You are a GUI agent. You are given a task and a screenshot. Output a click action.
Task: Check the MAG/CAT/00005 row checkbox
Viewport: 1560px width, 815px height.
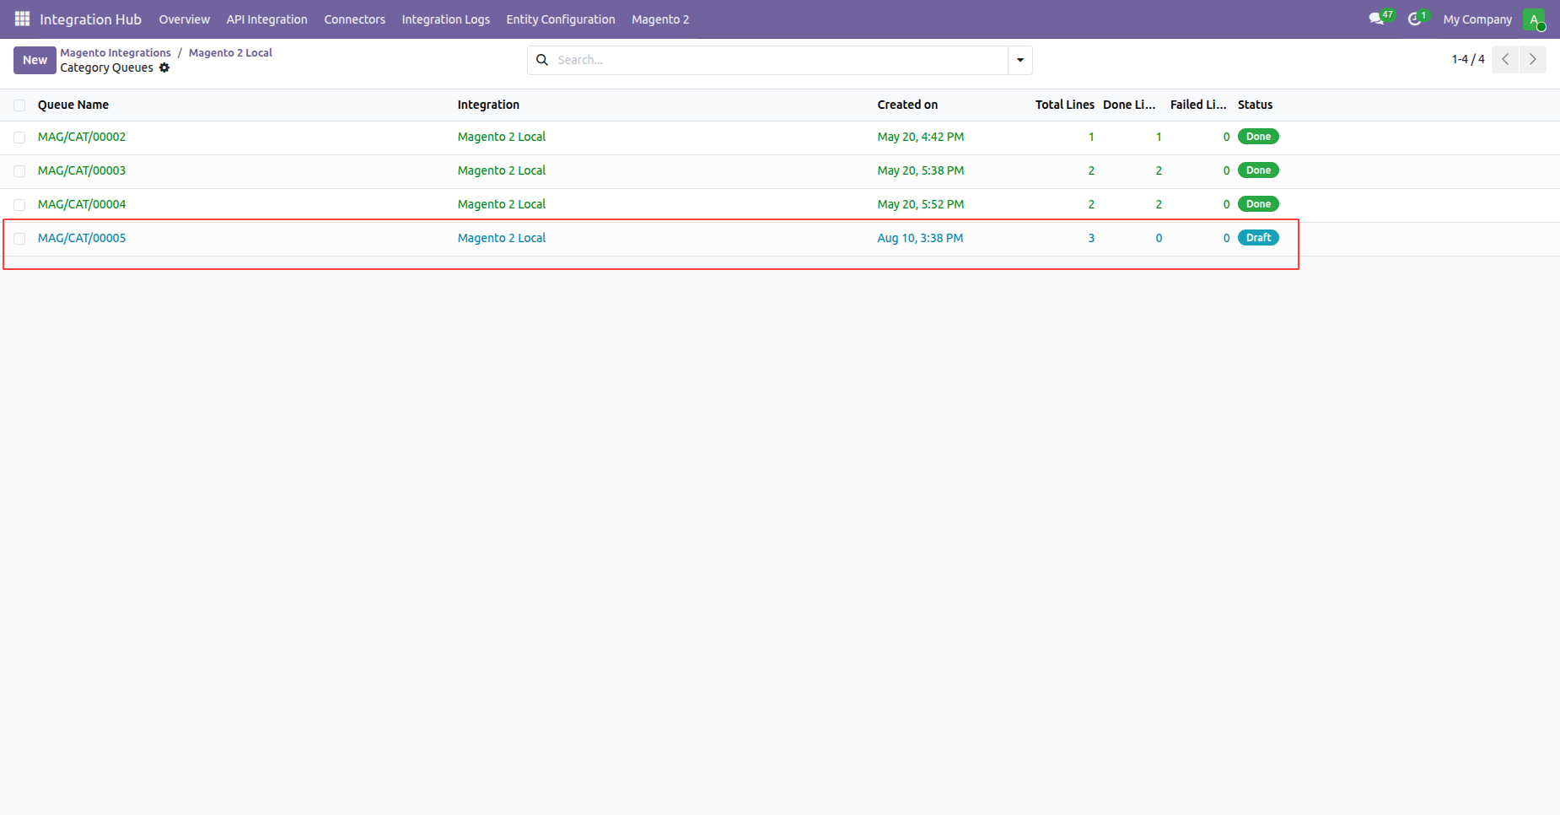coord(19,239)
